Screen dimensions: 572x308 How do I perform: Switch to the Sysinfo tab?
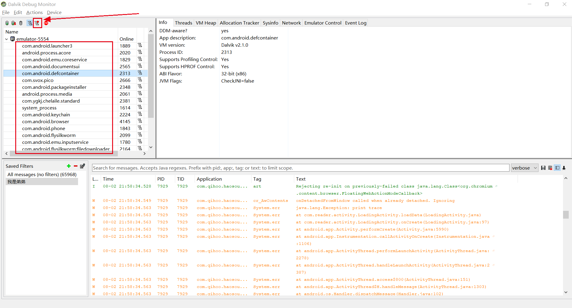pos(271,23)
